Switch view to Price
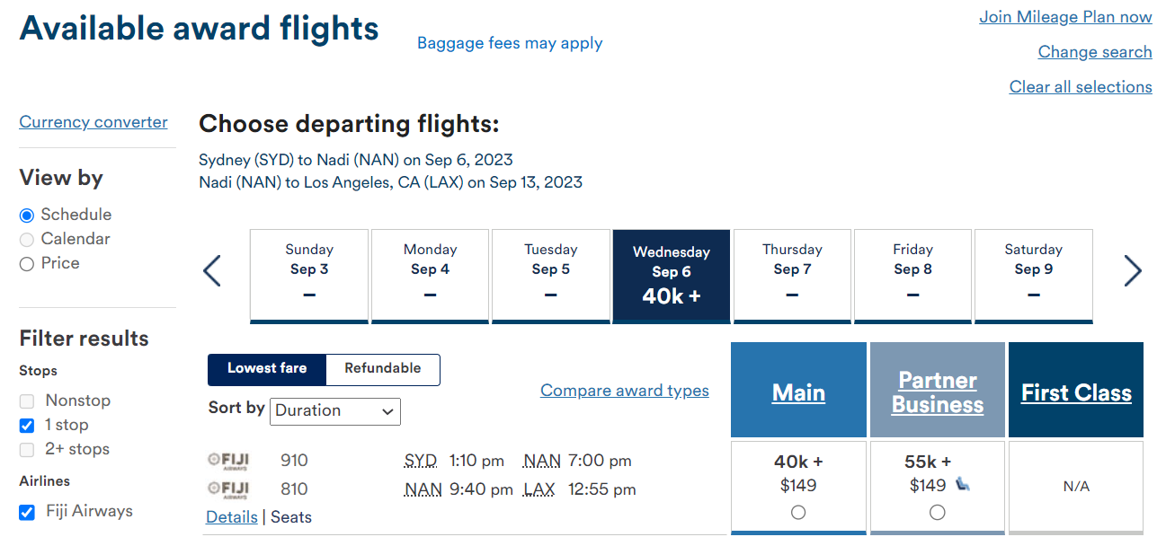 (27, 263)
